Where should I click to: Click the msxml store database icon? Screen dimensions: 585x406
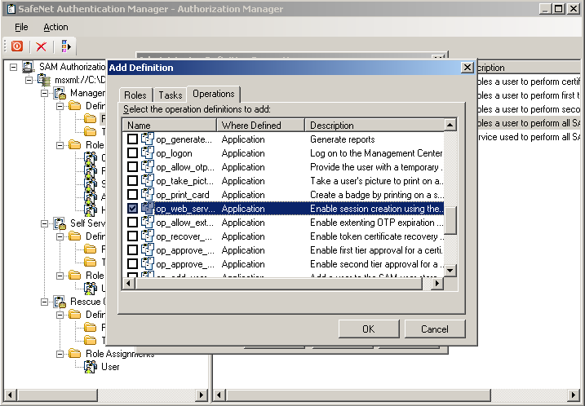44,80
